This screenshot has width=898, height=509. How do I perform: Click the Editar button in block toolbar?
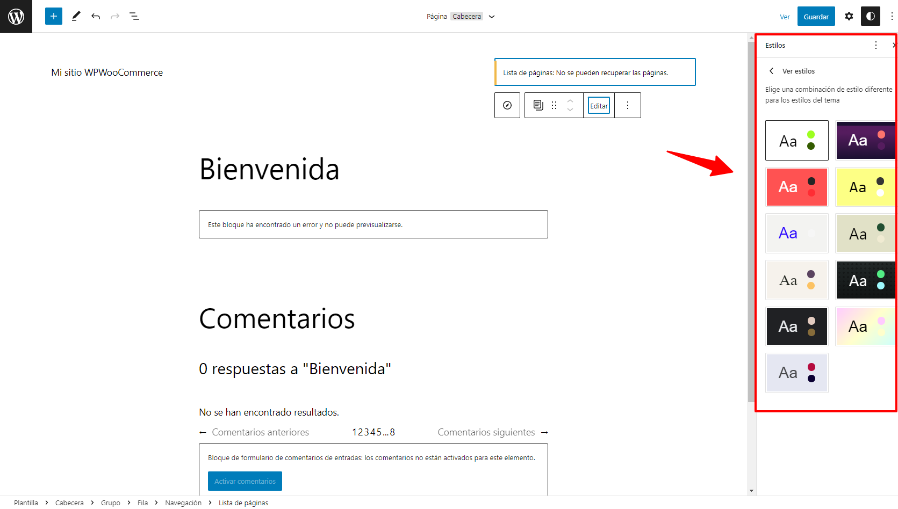[x=599, y=106]
